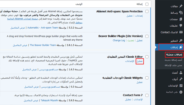Check the Contact Form 7 checkbox
The height and width of the screenshot is (105, 184).
pos(147,95)
